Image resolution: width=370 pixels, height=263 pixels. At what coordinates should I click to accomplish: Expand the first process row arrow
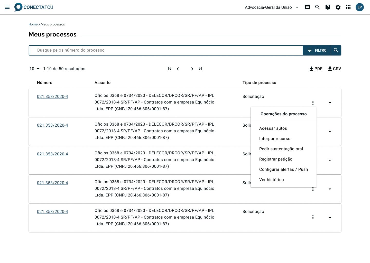[330, 103]
